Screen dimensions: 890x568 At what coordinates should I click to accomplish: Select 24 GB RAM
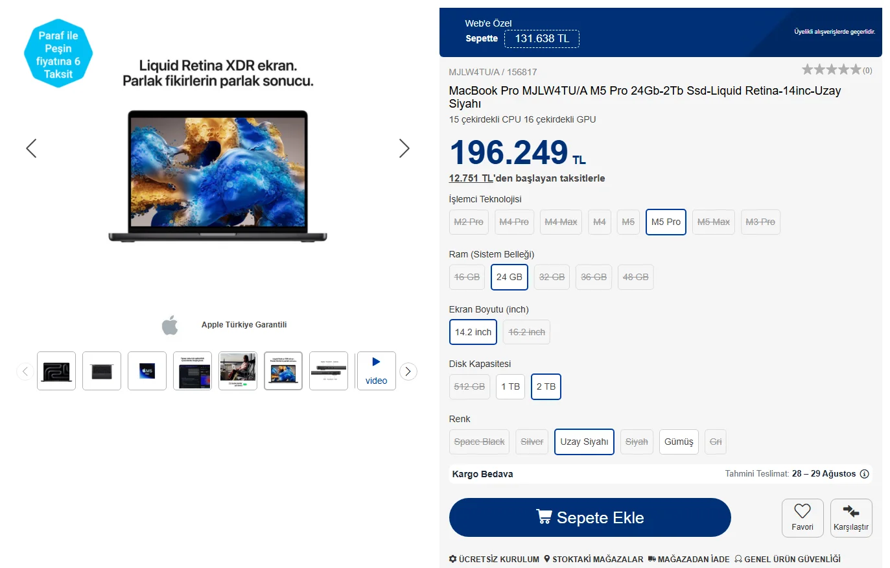coord(509,277)
